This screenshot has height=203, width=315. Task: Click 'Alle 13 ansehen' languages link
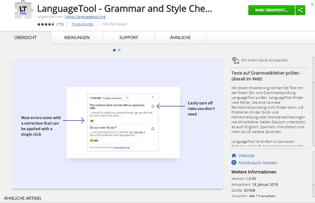[x=262, y=196]
